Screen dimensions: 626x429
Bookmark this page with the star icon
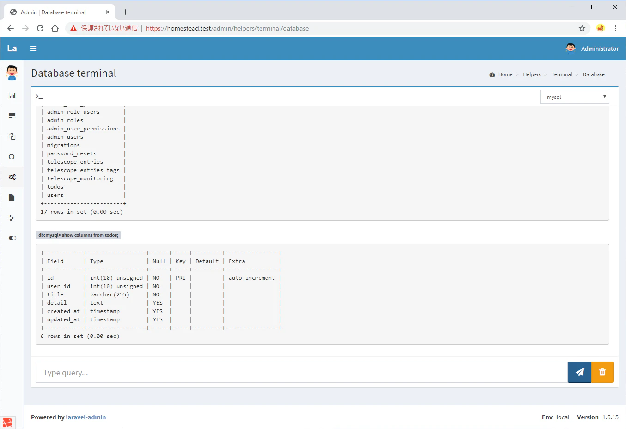[582, 28]
